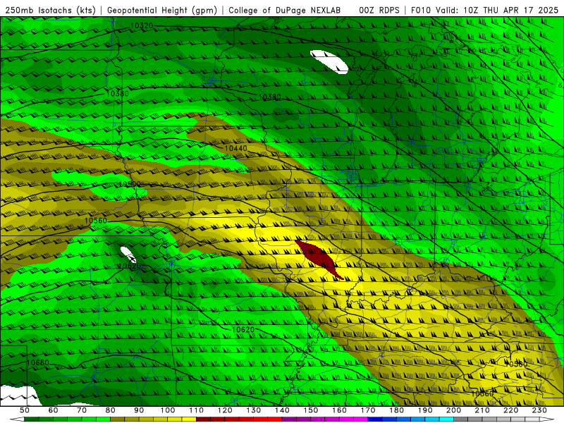Screen dimensions: 564x423
Task: Click the 10680 height contour label
Action: click(x=38, y=362)
